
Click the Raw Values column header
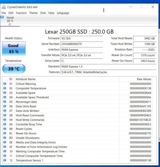pyautogui.click(x=136, y=79)
